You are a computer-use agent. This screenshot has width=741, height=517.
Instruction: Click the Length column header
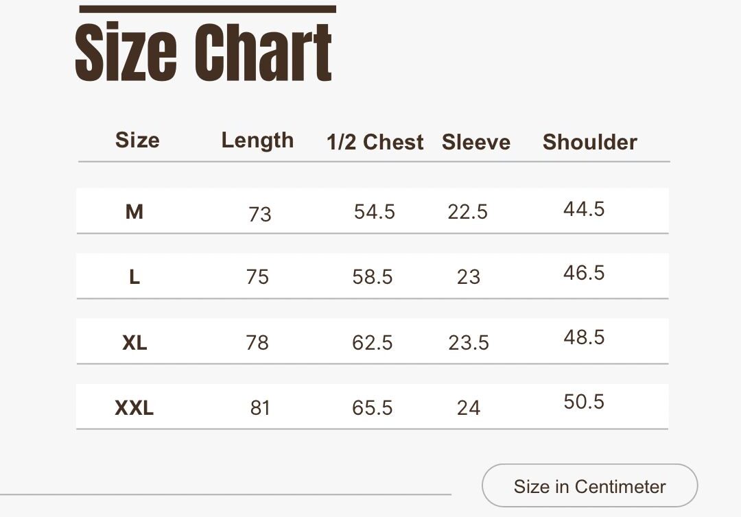257,141
